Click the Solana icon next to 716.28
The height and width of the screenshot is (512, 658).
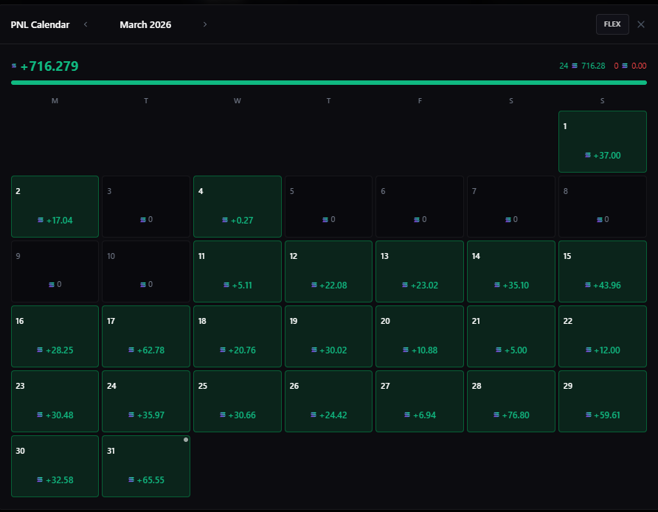tap(575, 66)
